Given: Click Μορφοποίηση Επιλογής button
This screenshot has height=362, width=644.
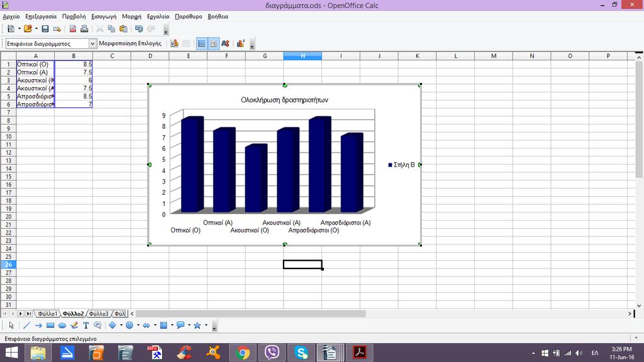Looking at the screenshot, I should point(130,43).
